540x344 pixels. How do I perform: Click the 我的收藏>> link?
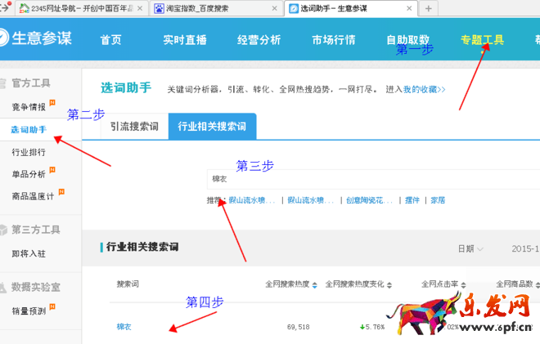tap(425, 89)
